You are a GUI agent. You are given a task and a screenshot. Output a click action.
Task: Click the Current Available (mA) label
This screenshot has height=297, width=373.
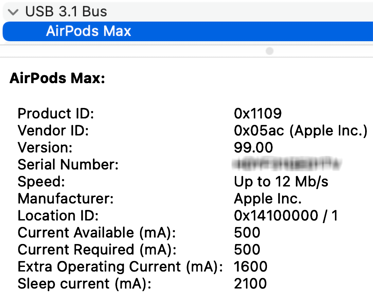[97, 233]
